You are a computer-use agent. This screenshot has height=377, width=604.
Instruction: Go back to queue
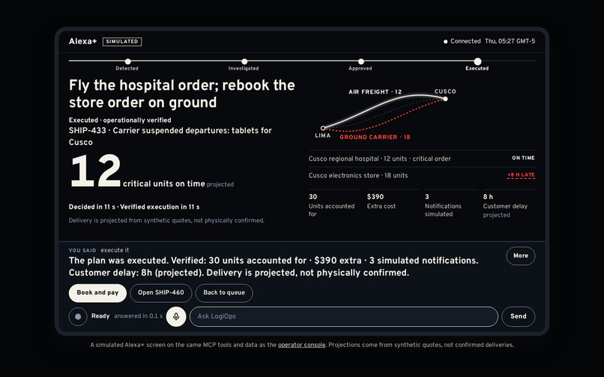224,292
